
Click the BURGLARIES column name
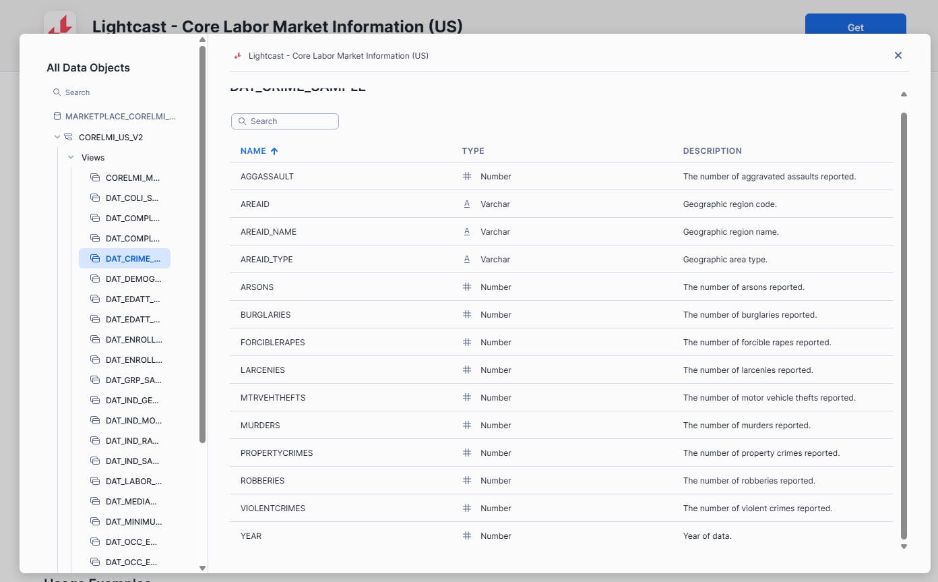(265, 314)
